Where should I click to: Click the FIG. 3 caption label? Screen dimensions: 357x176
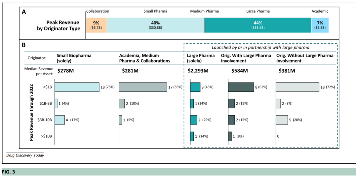9,172
